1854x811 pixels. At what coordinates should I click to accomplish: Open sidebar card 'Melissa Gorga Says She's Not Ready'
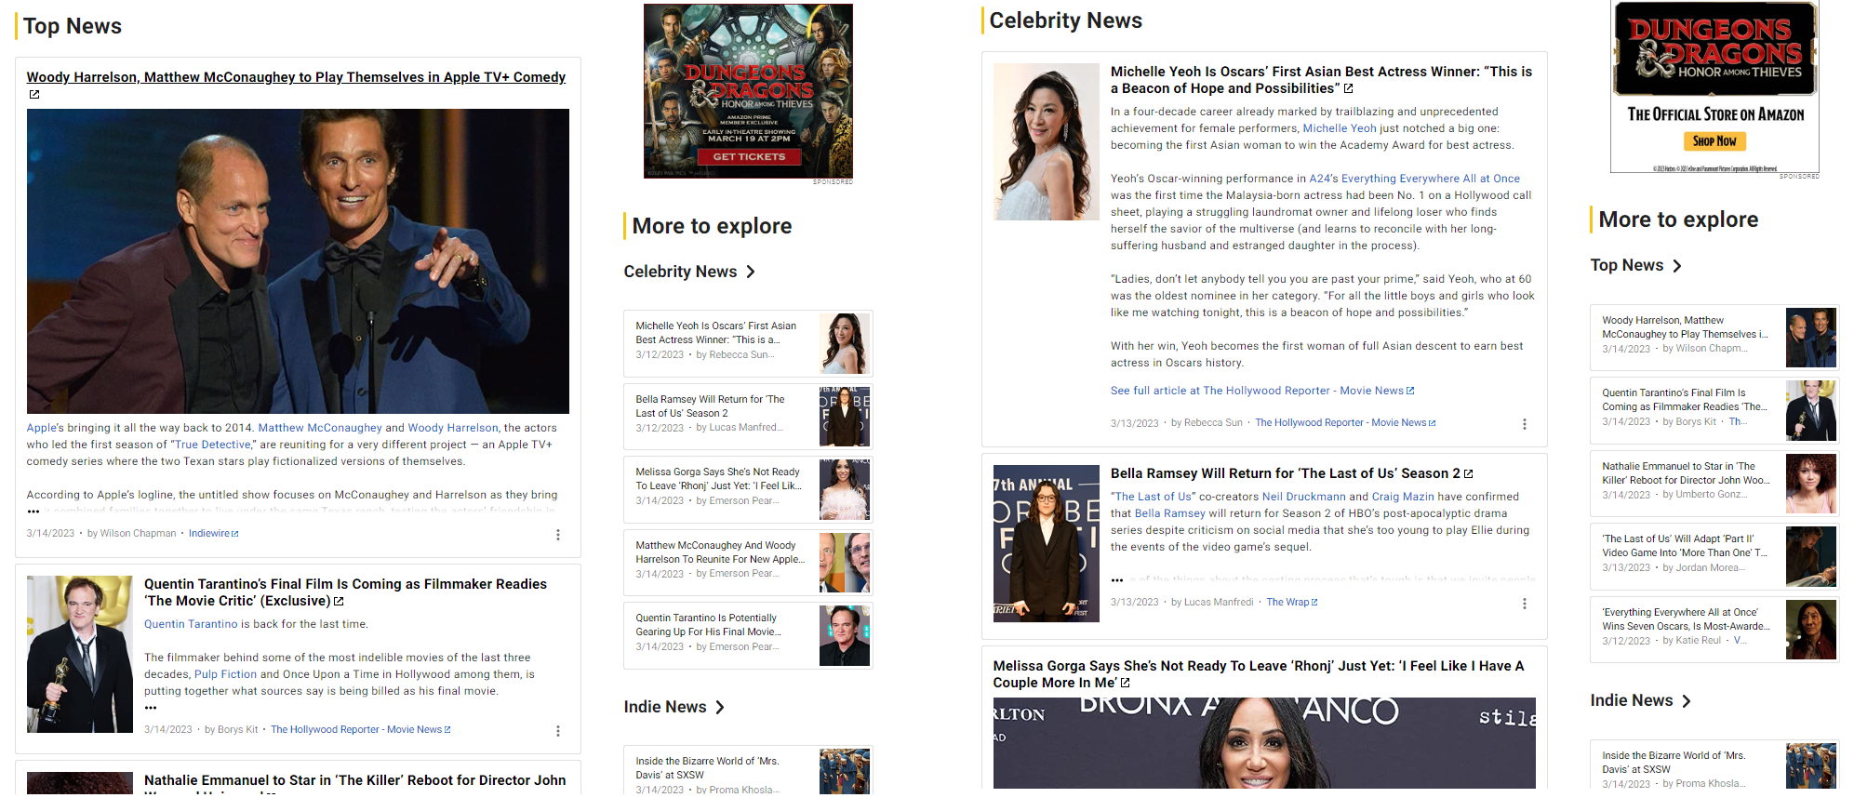coord(748,489)
